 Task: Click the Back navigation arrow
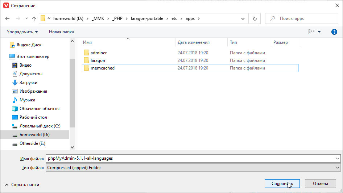[x=7, y=18]
